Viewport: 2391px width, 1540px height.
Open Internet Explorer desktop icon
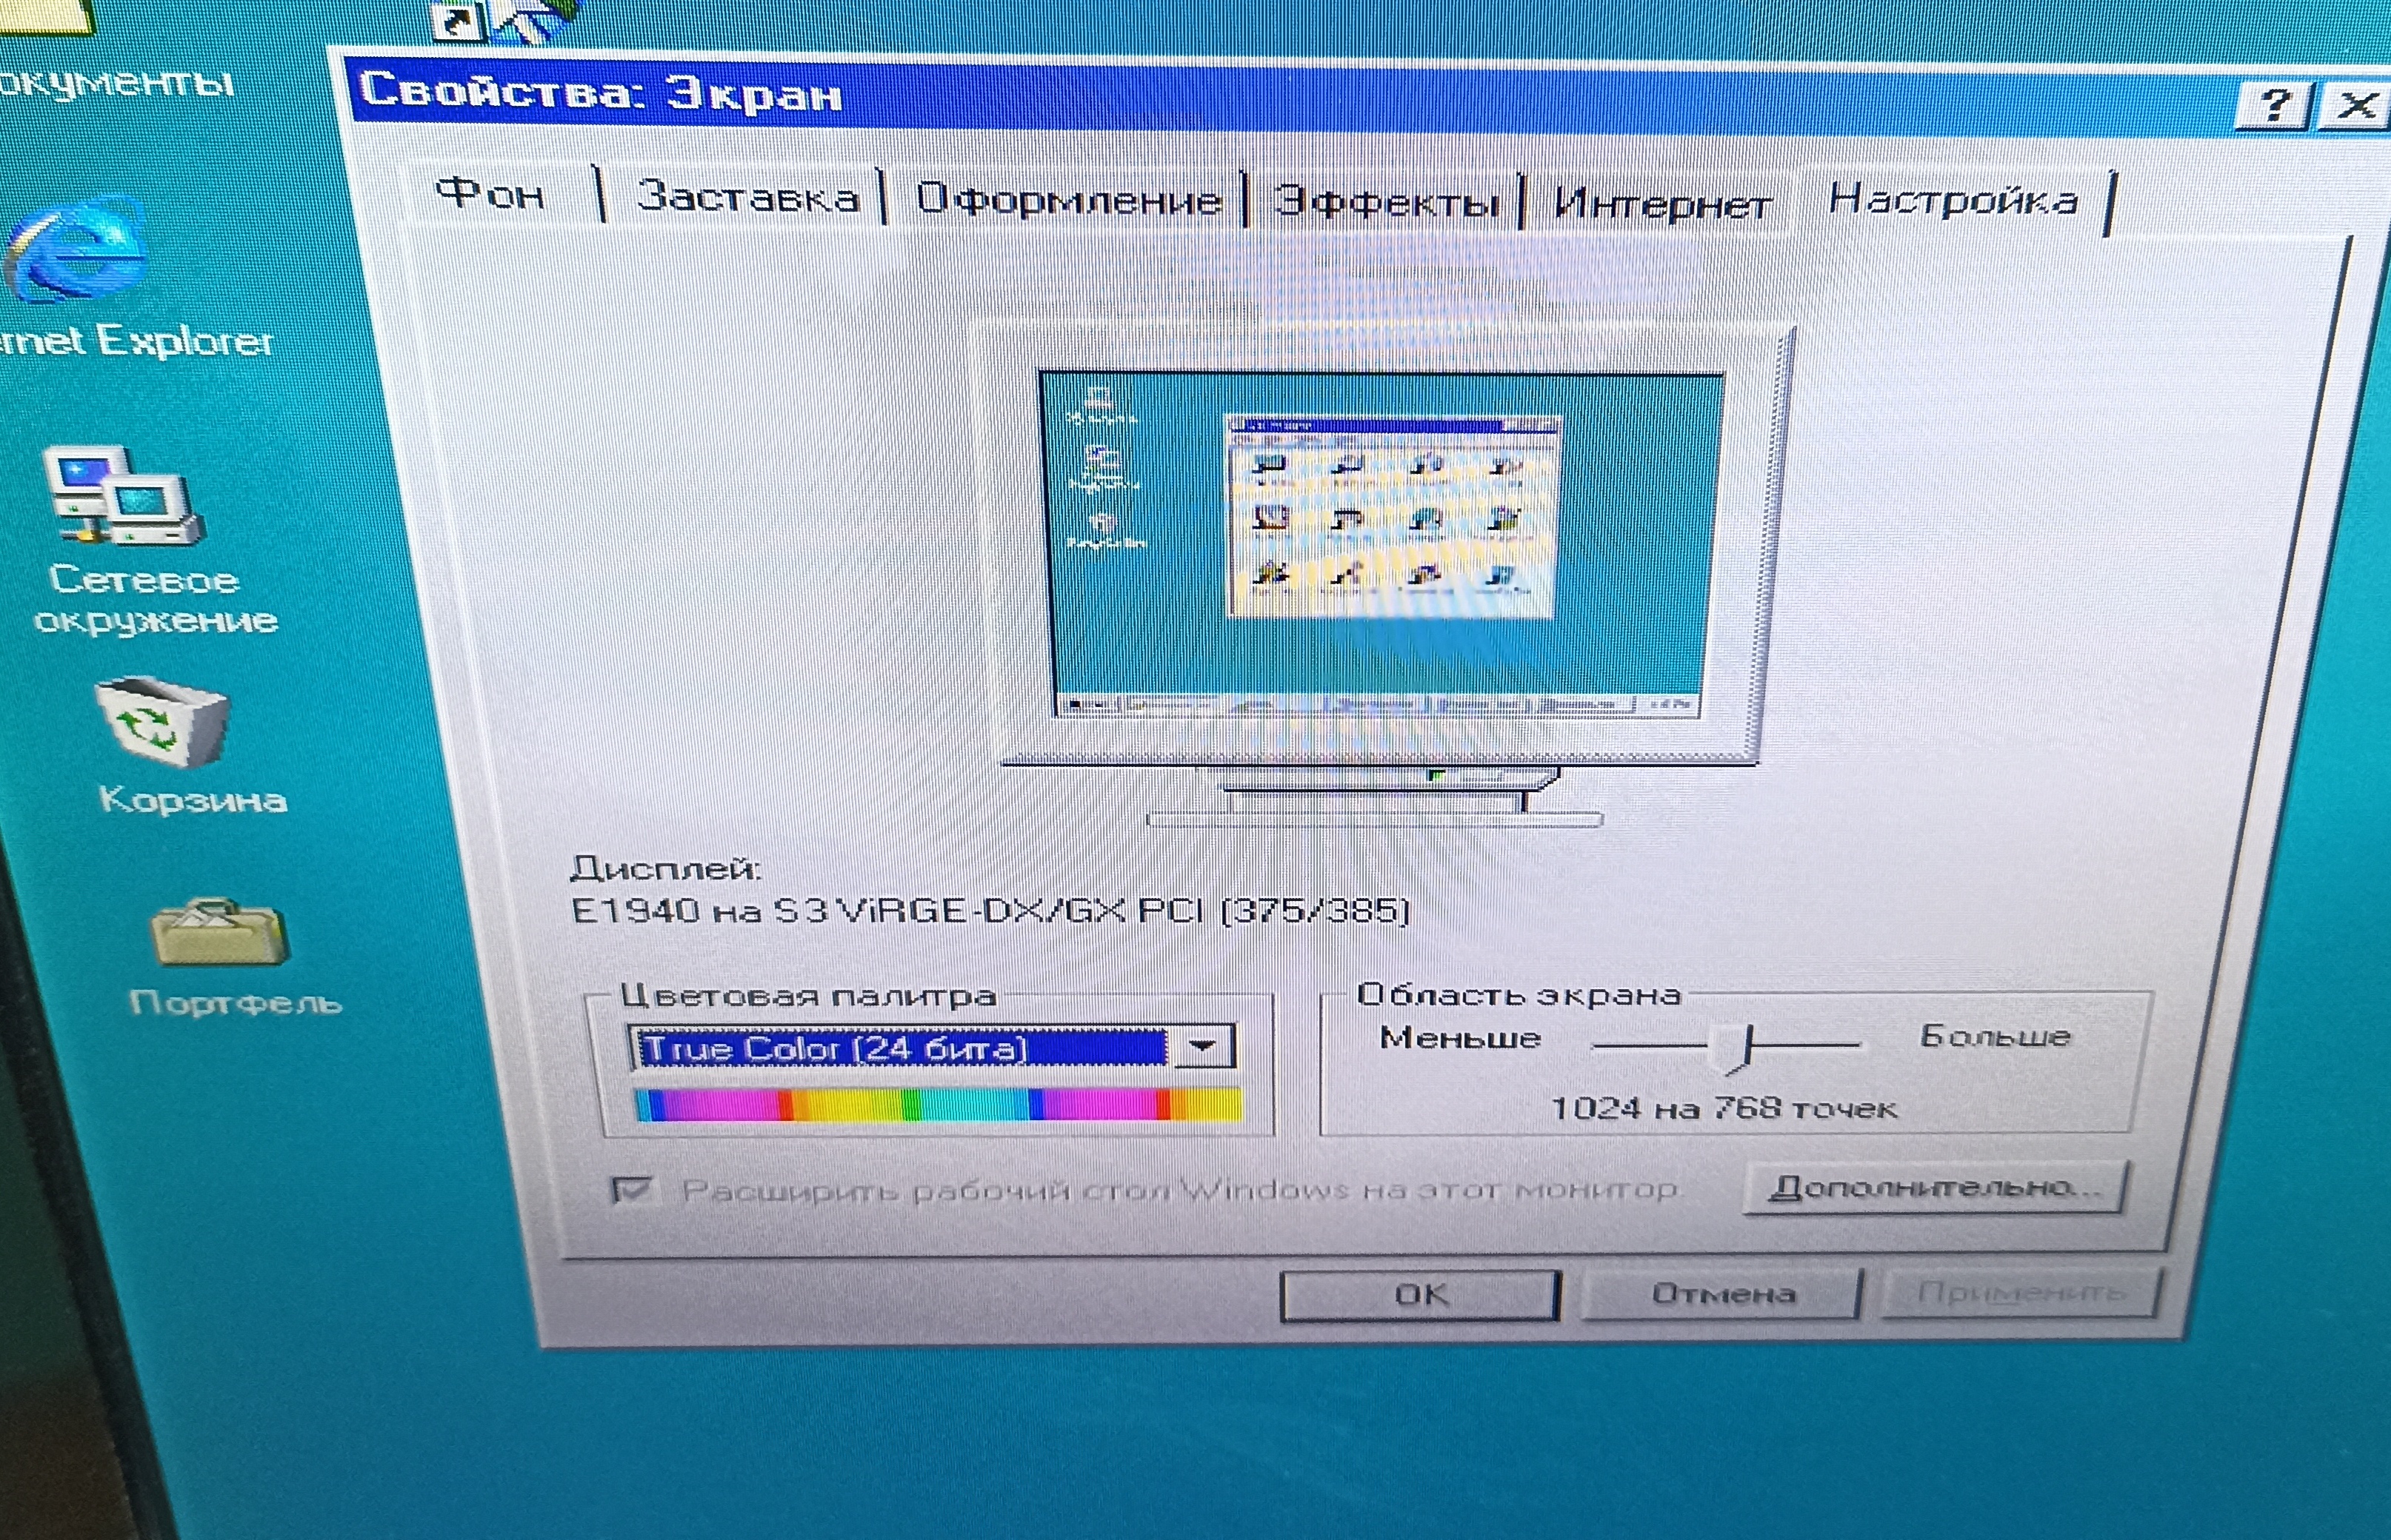(x=78, y=250)
